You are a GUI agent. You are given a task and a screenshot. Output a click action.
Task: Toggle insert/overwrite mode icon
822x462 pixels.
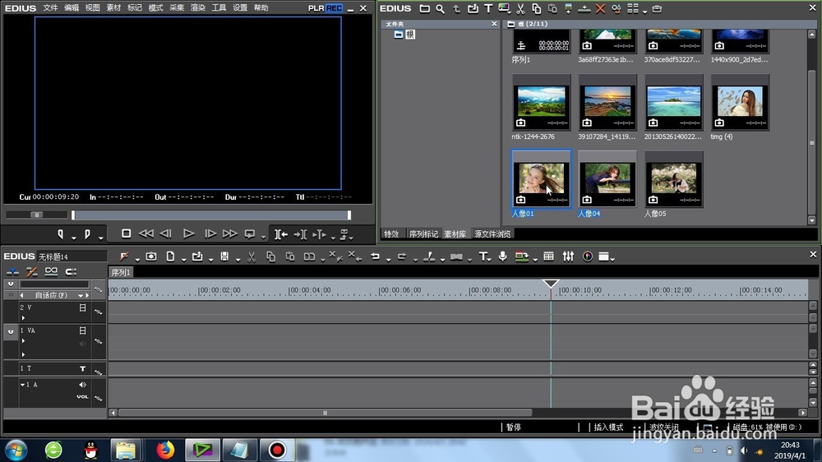point(12,271)
